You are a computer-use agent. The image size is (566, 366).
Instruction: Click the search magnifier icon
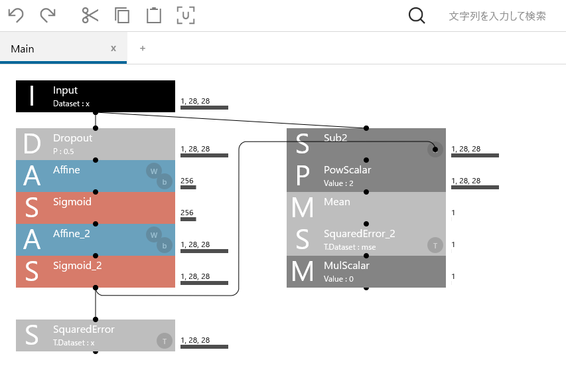[417, 16]
